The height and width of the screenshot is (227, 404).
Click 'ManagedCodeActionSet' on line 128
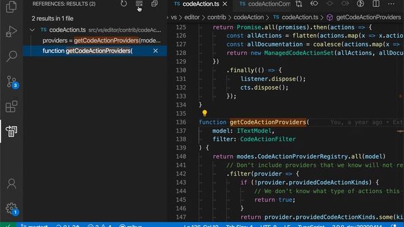tap(299, 53)
